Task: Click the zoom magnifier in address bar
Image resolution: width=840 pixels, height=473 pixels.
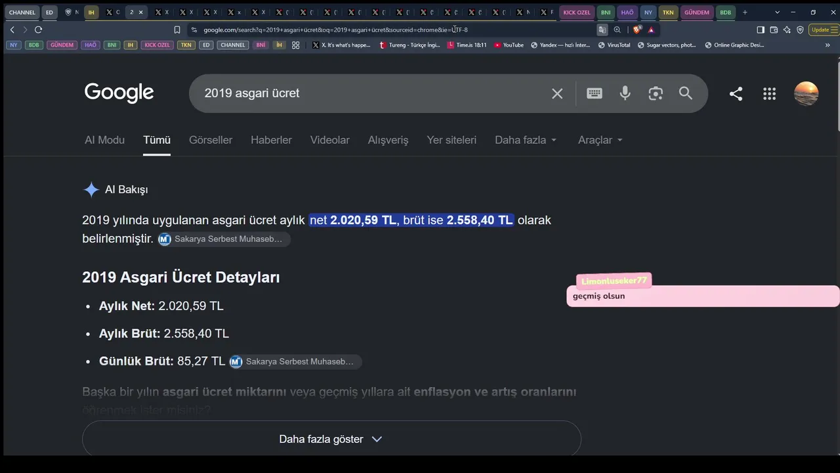Action: pos(618,30)
